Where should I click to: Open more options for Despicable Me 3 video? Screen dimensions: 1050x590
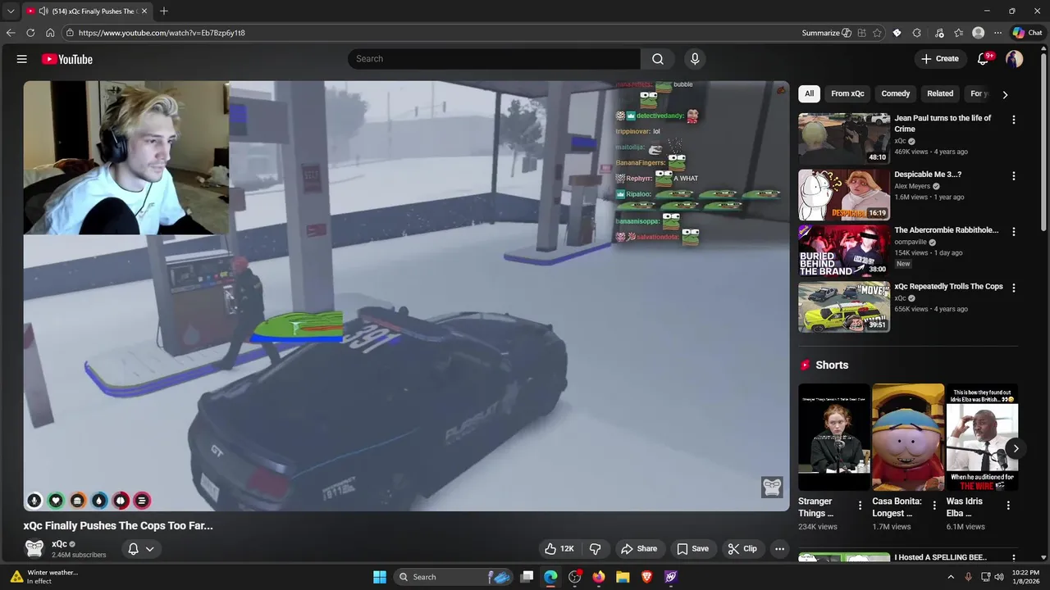click(1014, 175)
